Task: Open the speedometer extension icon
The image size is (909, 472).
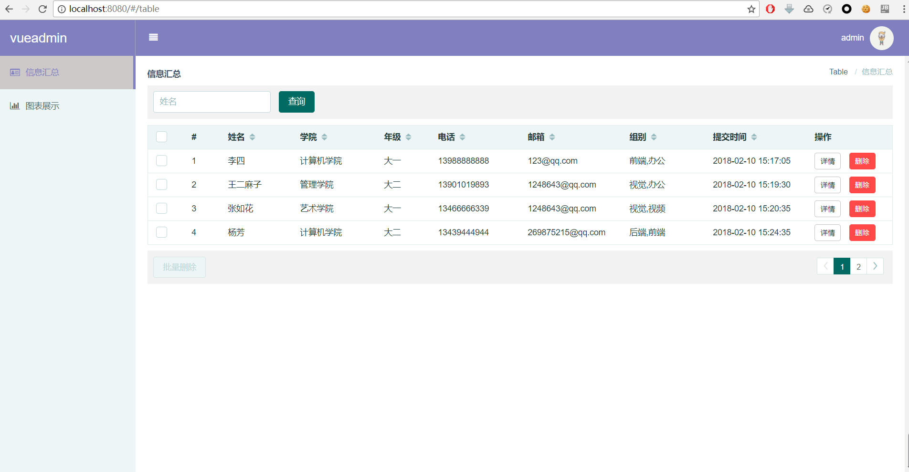Action: [x=827, y=9]
